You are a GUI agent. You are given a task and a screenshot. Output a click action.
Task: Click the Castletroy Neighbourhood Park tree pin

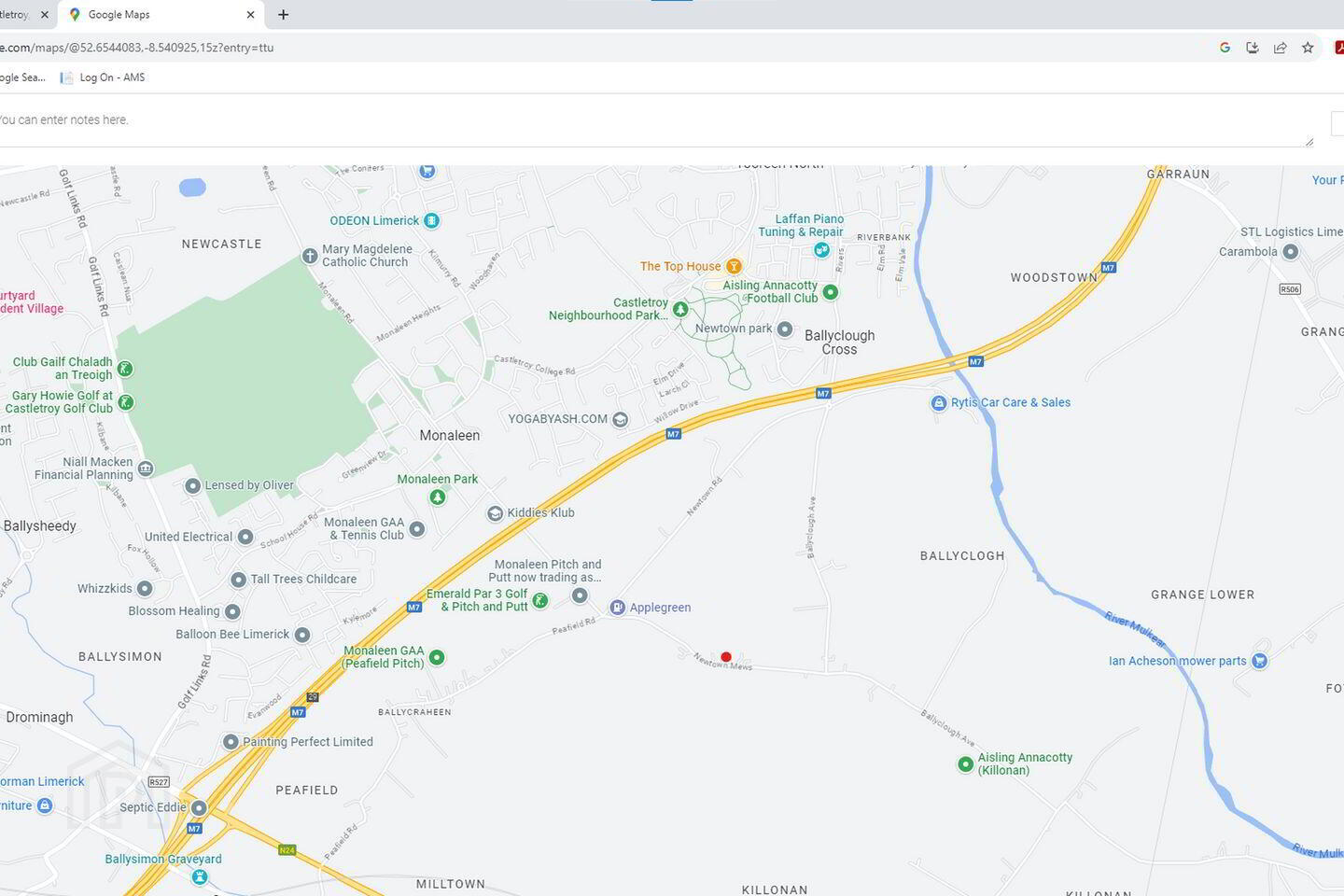click(x=680, y=309)
